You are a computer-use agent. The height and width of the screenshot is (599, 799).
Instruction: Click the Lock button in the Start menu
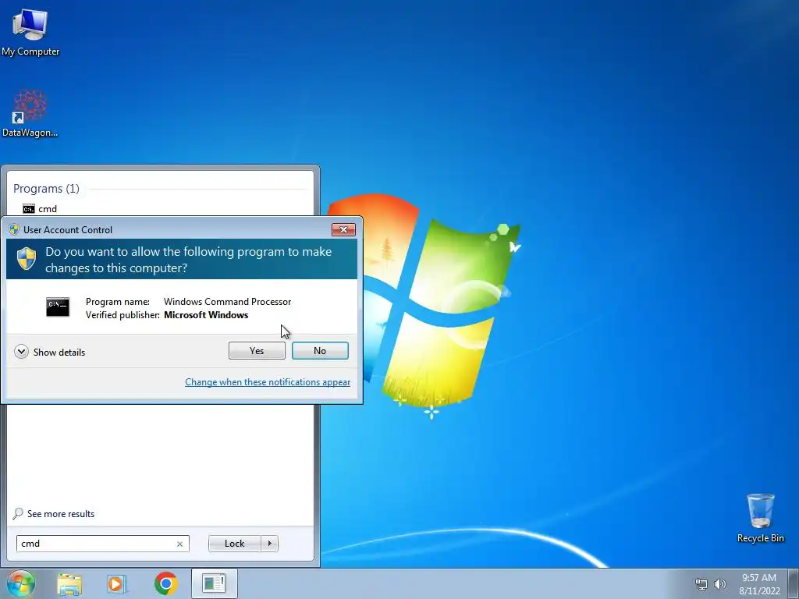(x=234, y=544)
